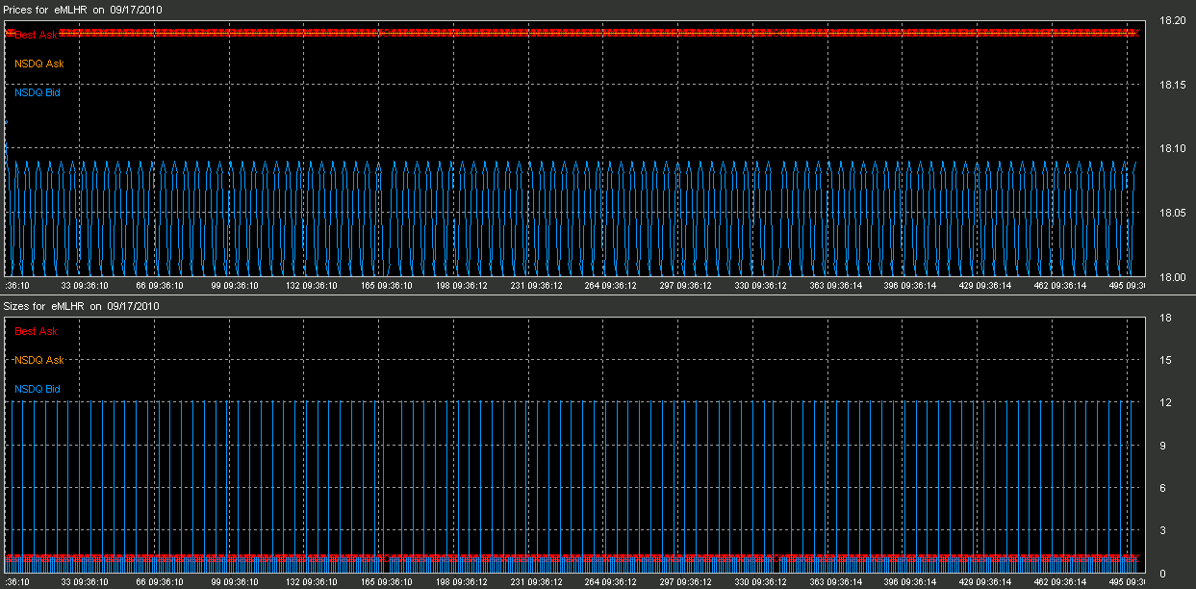Click '66 09:36:10' tick in Prices chart
This screenshot has height=589, width=1196.
coord(159,286)
